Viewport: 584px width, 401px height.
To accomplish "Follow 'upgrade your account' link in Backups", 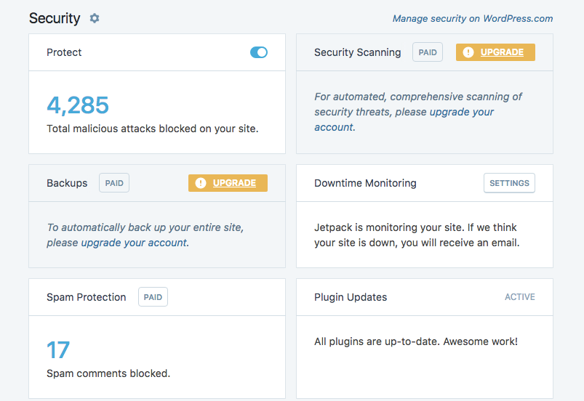I will (x=134, y=243).
